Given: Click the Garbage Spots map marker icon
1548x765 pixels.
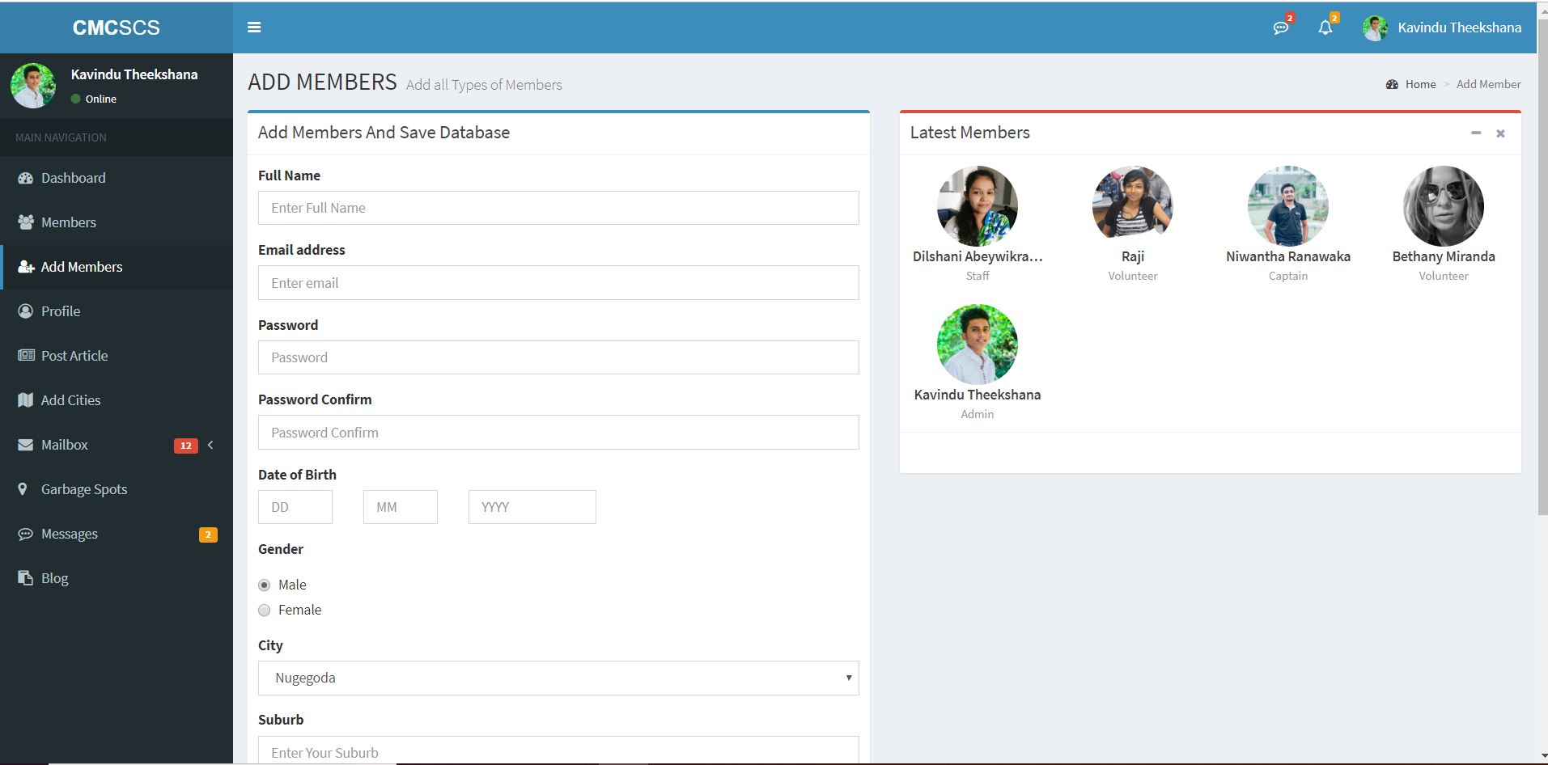Looking at the screenshot, I should coord(23,489).
